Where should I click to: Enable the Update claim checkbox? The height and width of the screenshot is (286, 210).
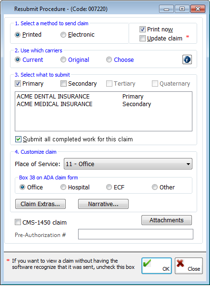[x=142, y=38]
